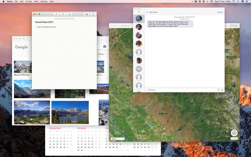Click the share icon in Notes toolbar
The width and height of the screenshot is (251, 157).
click(x=93, y=14)
